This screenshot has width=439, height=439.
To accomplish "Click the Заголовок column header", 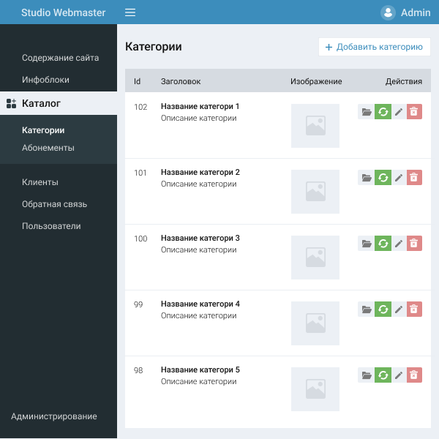I will pyautogui.click(x=181, y=81).
